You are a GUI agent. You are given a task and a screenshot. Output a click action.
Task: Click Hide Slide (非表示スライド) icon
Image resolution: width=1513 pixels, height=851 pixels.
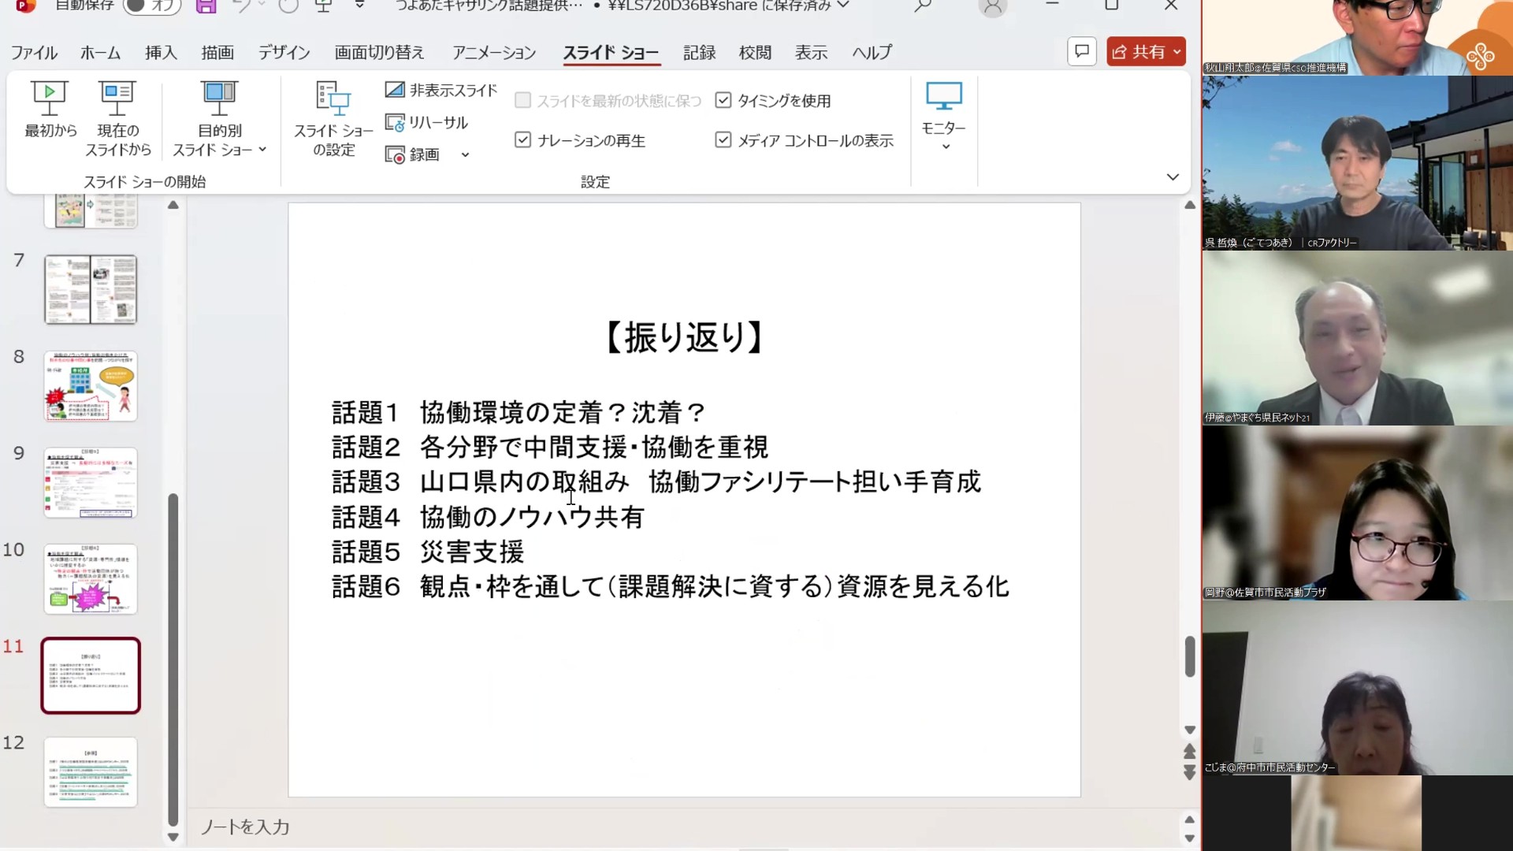point(395,90)
